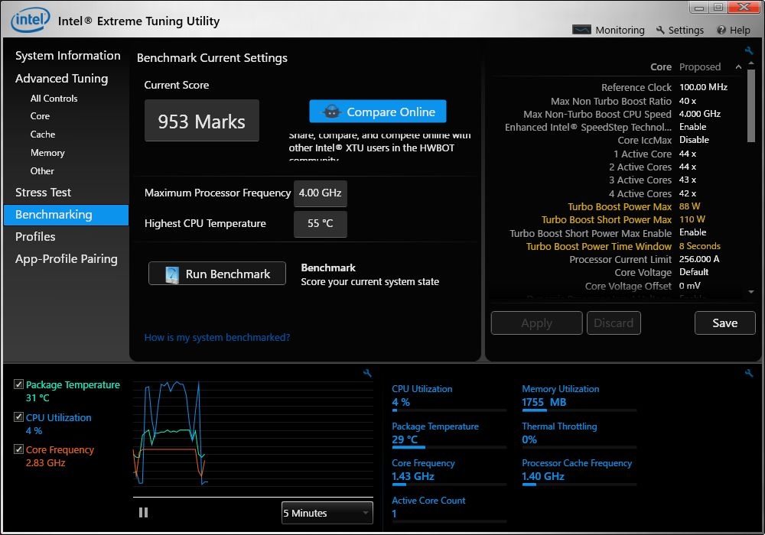Open the Profiles section
Screen dimensions: 765x535
click(35, 237)
